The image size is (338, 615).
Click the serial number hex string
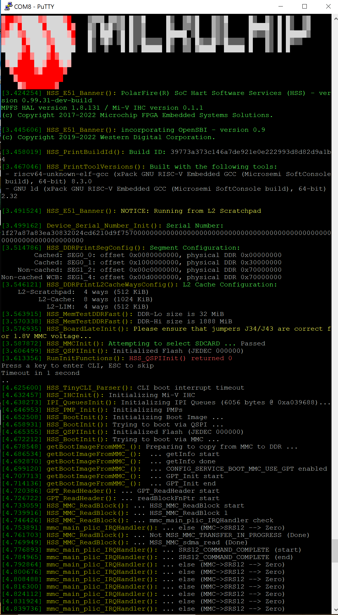(x=166, y=236)
